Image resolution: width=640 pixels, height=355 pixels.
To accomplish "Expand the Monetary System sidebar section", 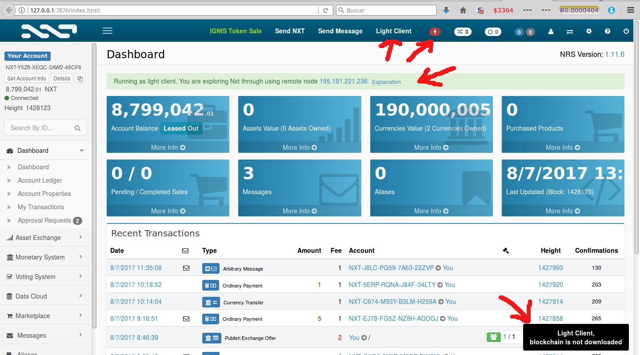I will click(x=45, y=257).
